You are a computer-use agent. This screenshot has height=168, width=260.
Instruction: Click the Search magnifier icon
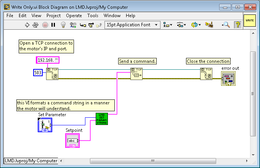[x=226, y=25]
